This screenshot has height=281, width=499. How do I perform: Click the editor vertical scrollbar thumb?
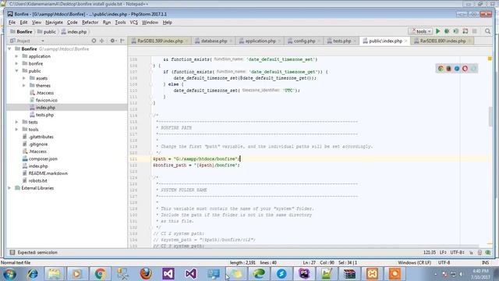(490, 116)
